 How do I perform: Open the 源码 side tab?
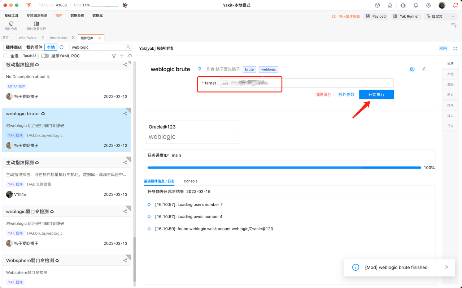(x=450, y=84)
